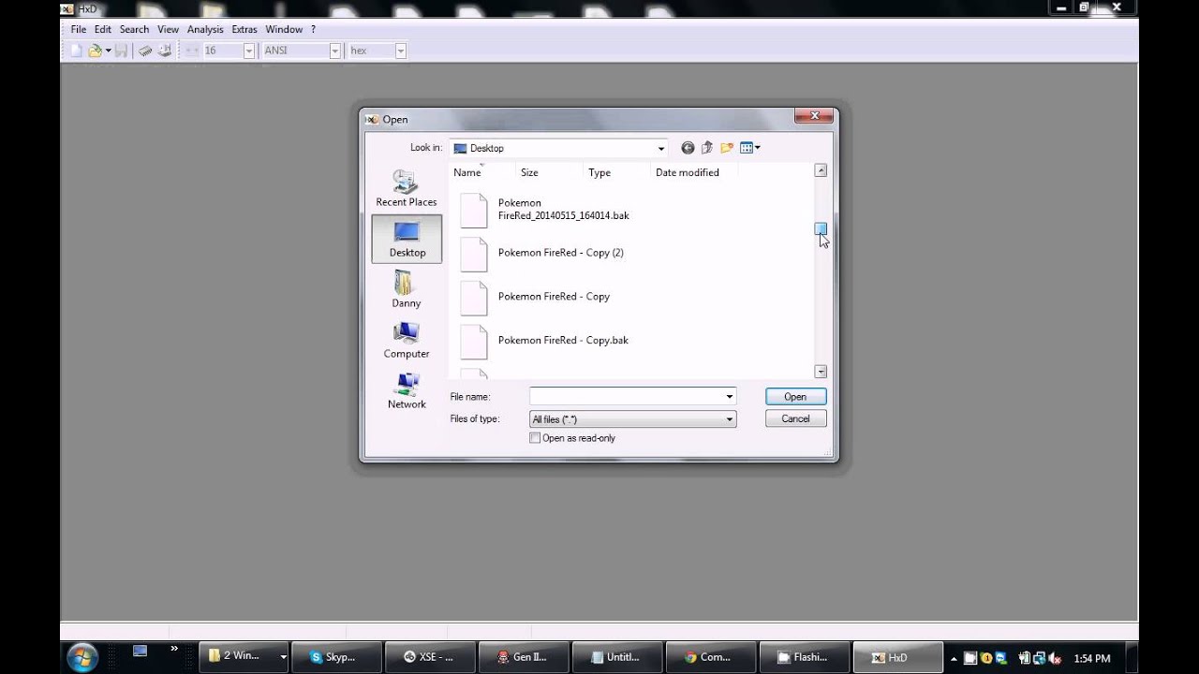Switch to the Skype taskbar button

pyautogui.click(x=336, y=657)
